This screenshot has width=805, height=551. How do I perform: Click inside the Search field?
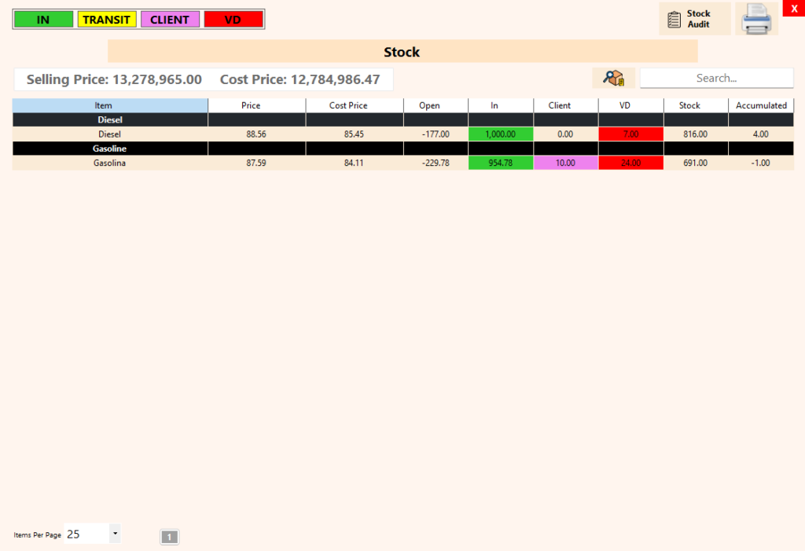[x=716, y=78]
